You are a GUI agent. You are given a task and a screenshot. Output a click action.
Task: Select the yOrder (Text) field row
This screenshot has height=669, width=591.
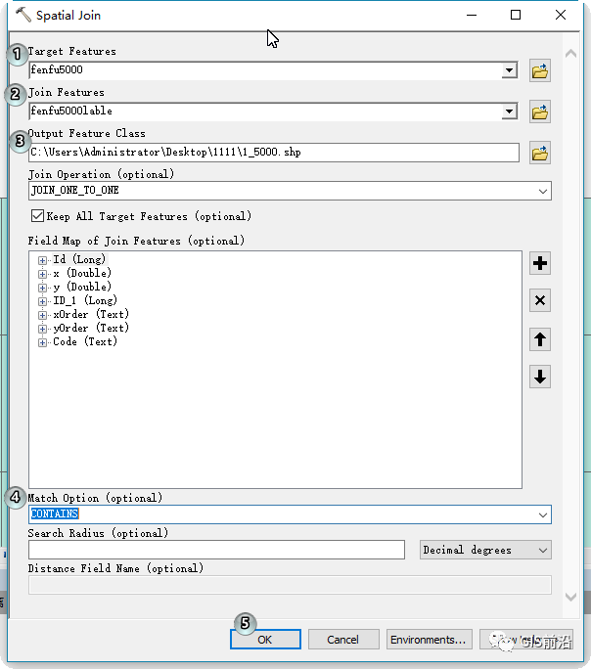[x=91, y=328]
